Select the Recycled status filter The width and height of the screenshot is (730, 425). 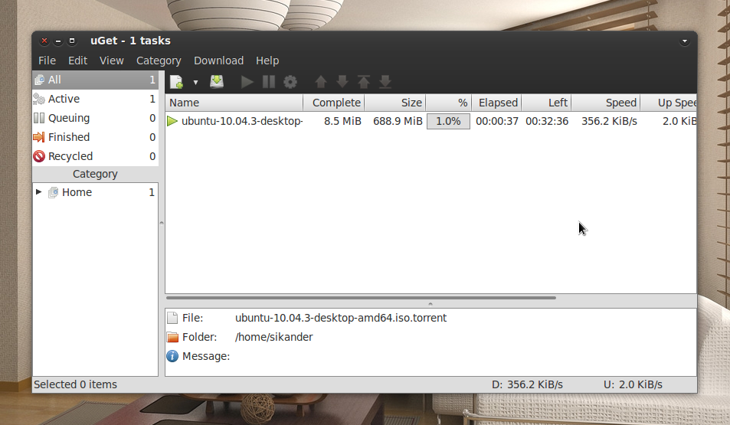click(96, 156)
